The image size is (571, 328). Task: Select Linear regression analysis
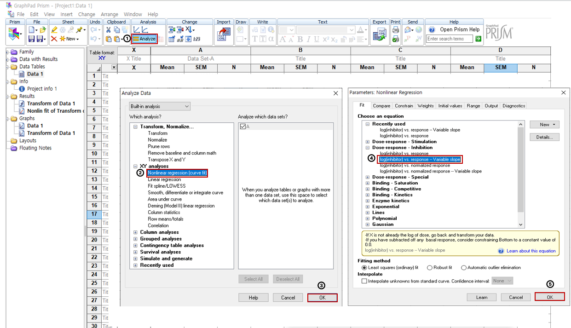coord(164,179)
